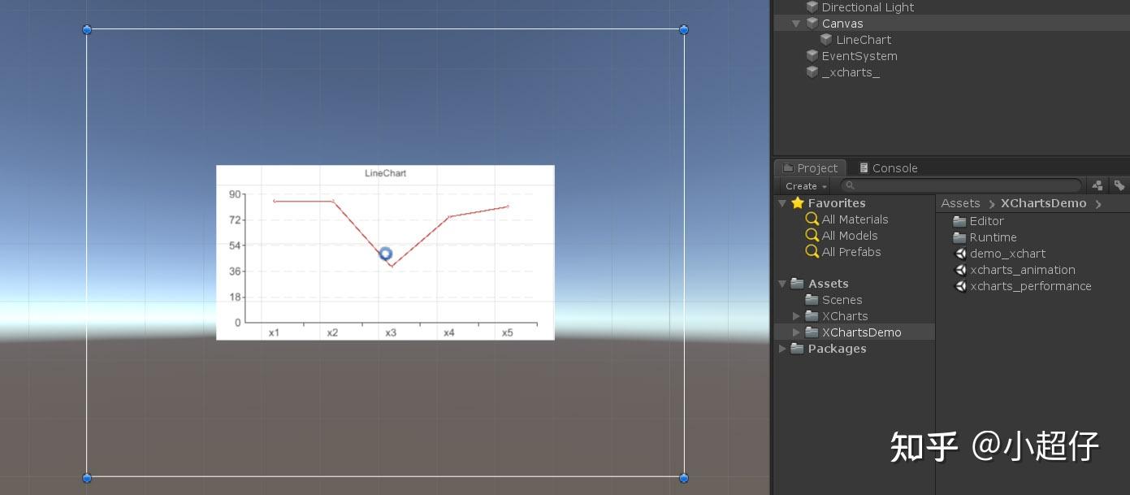Open the Runtime folder
This screenshot has width=1130, height=495.
pos(994,237)
